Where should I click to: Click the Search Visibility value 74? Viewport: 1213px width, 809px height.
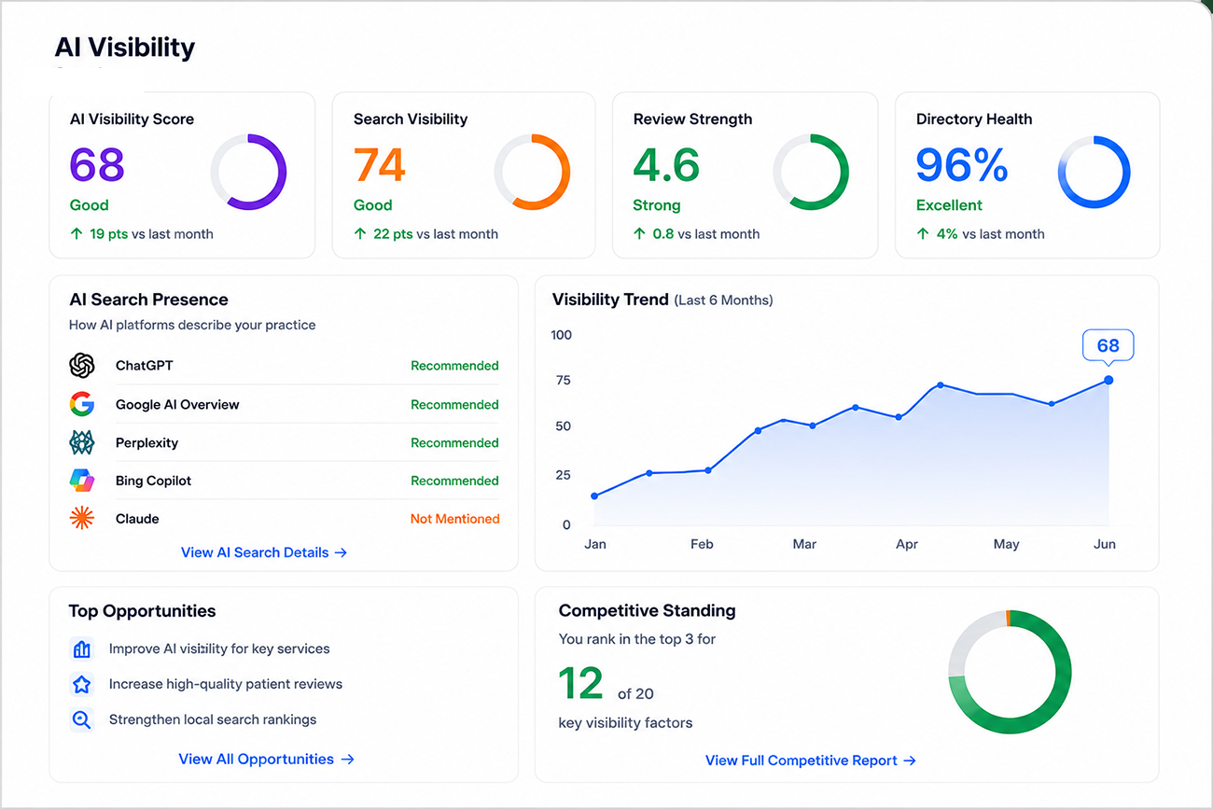coord(380,165)
